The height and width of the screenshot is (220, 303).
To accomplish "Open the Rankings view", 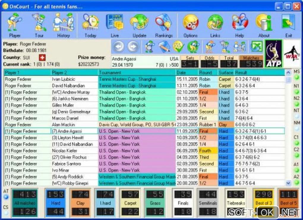I will (164, 25).
